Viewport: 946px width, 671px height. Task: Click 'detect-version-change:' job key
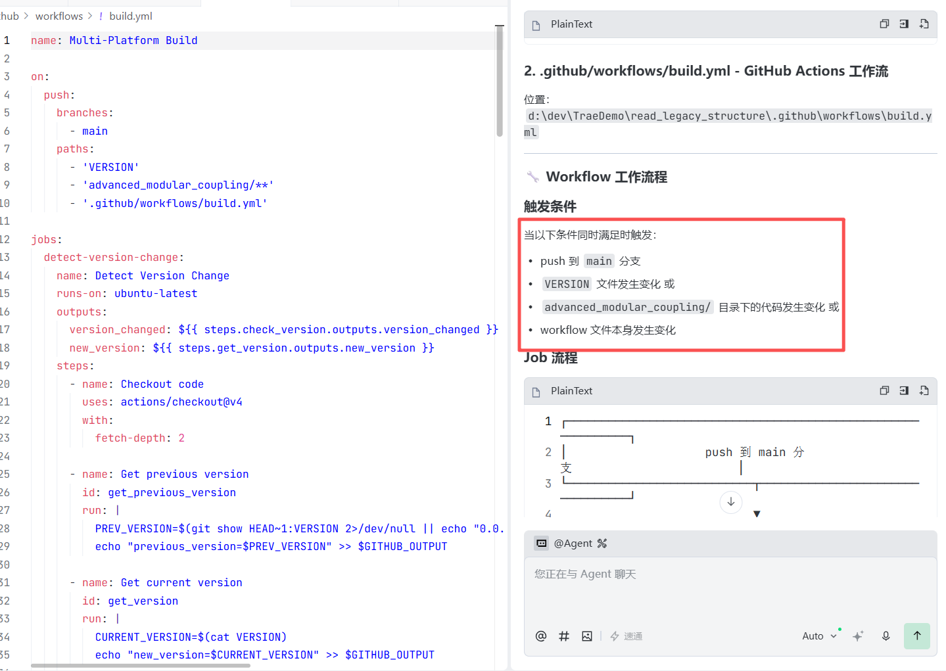pos(114,257)
